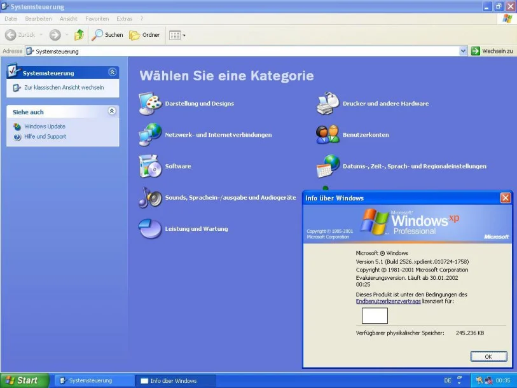Collapse the Siehe auch sidebar panel
This screenshot has width=517, height=388.
tap(112, 111)
